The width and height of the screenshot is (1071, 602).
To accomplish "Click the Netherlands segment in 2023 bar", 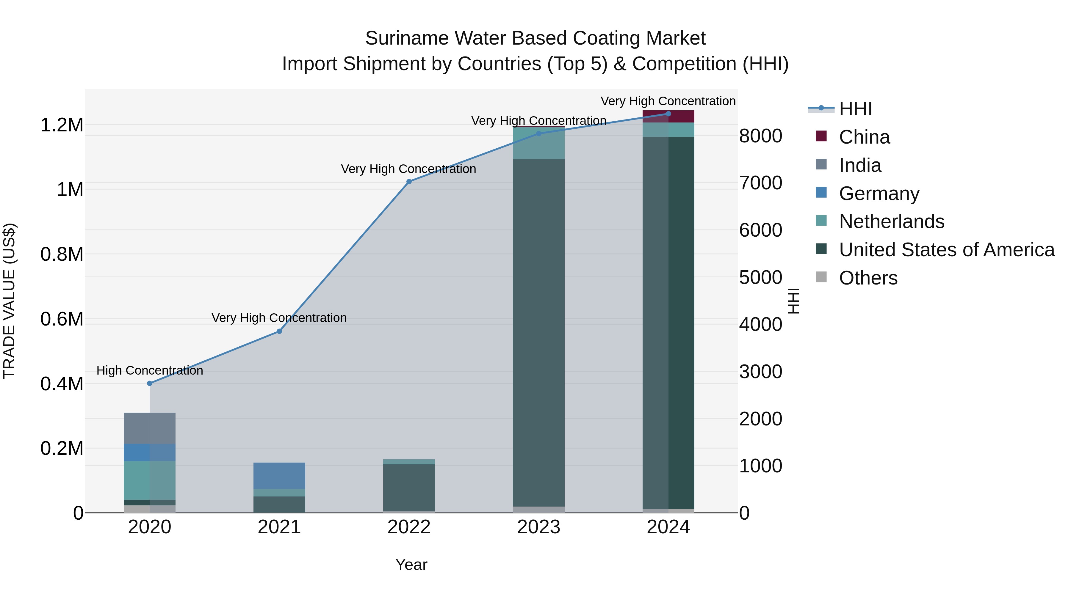I will point(539,143).
